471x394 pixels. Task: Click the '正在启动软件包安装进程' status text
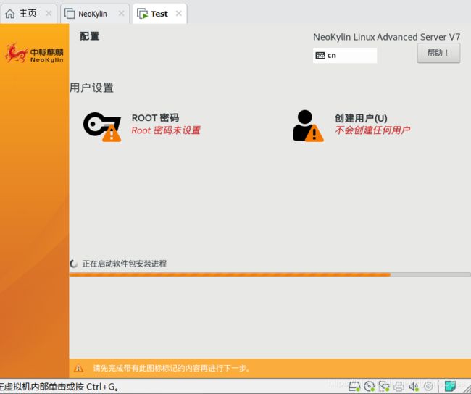pos(125,264)
